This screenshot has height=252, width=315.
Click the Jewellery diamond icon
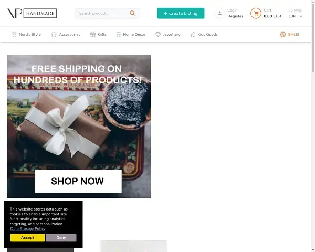(158, 34)
